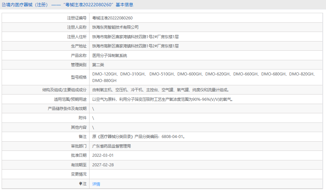Click the 型号规格 label
The image size is (326, 191).
[x=79, y=77]
